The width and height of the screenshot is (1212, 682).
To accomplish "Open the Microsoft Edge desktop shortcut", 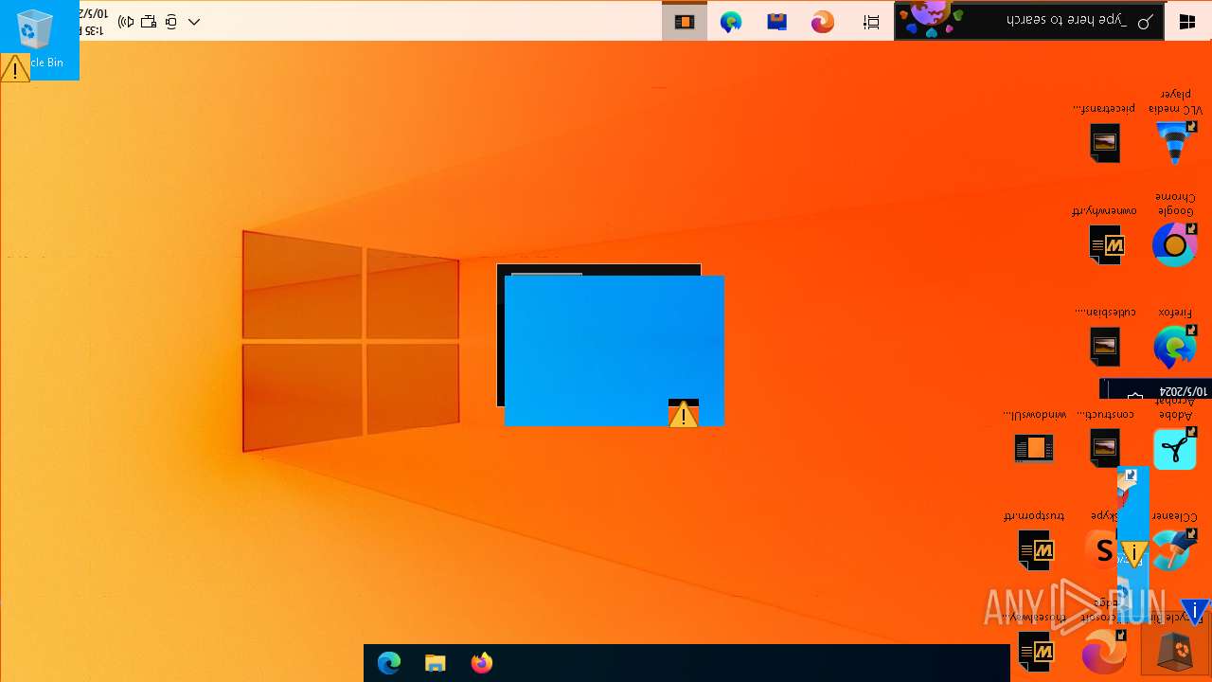I will [x=1104, y=652].
